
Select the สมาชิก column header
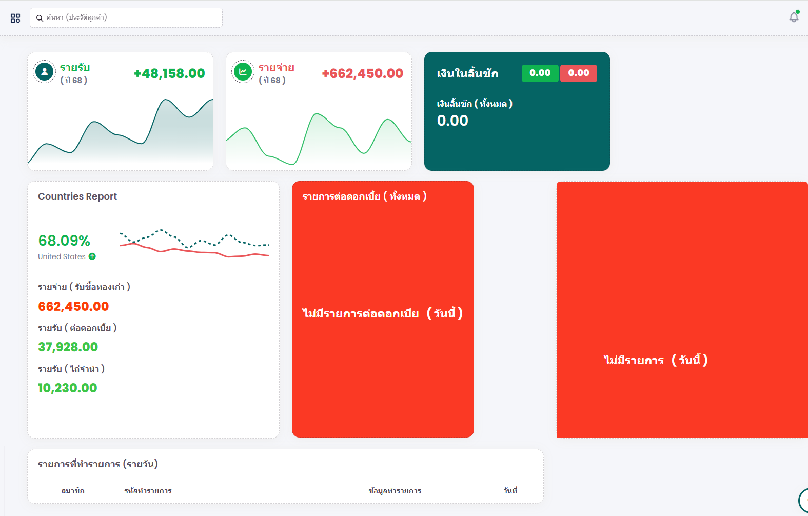[x=73, y=491]
